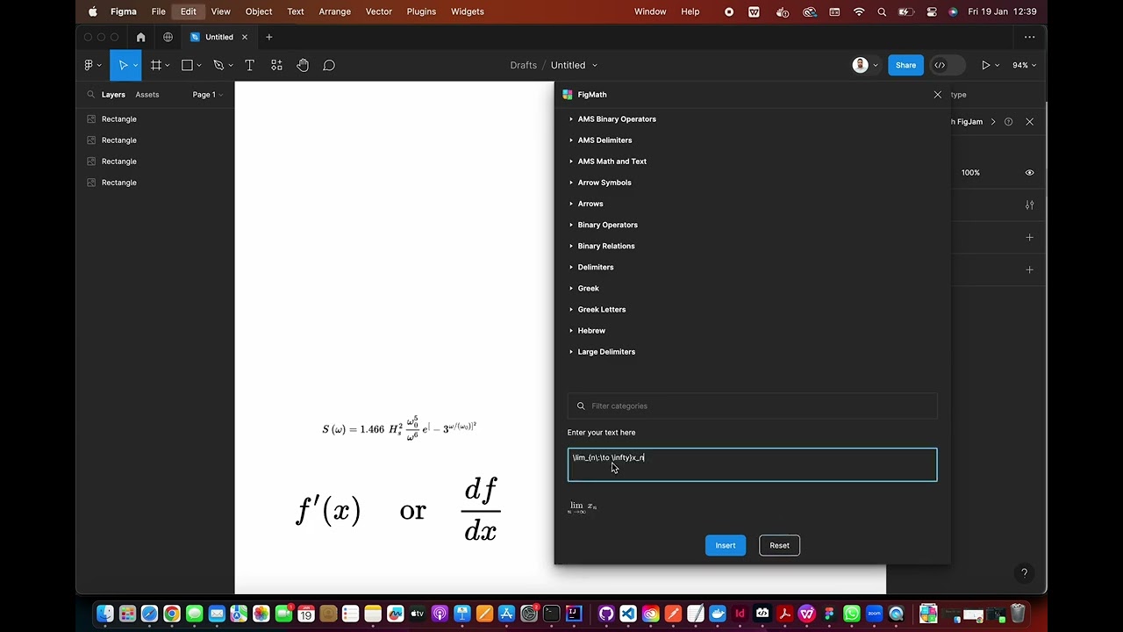Viewport: 1123px width, 632px height.
Task: Click the Reset button
Action: pos(779,545)
